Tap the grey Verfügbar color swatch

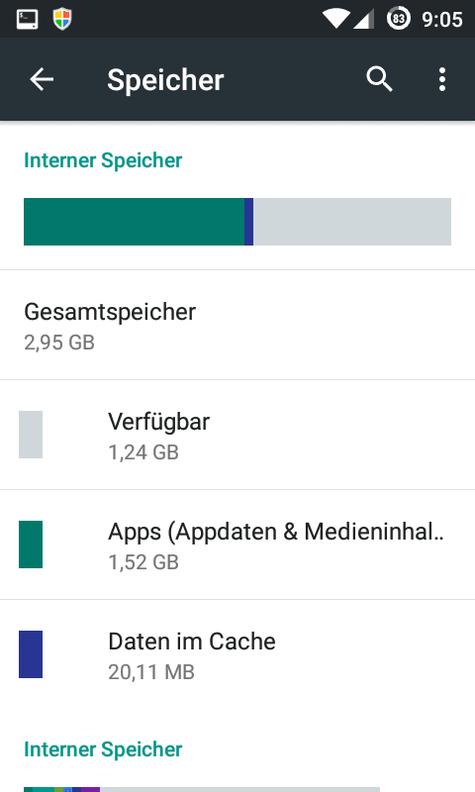(x=31, y=435)
